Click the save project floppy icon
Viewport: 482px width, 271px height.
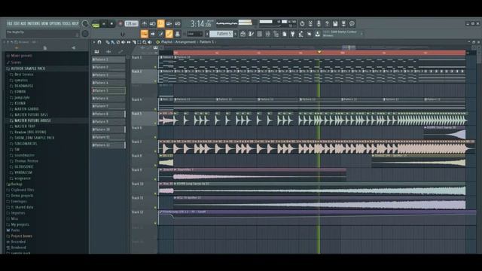[335, 23]
